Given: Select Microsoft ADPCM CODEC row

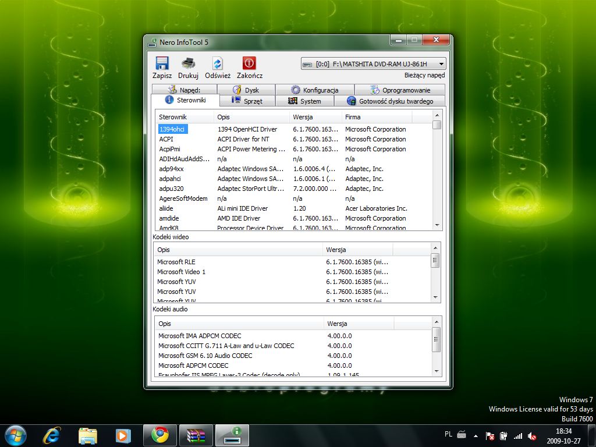Looking at the screenshot, I should click(293, 366).
